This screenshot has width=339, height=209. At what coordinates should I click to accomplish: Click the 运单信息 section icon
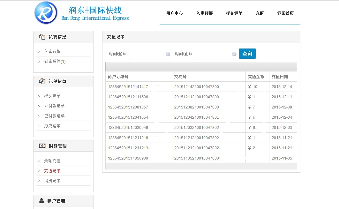(42, 81)
